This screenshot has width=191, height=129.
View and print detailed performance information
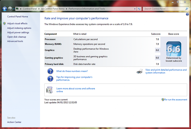point(166,71)
